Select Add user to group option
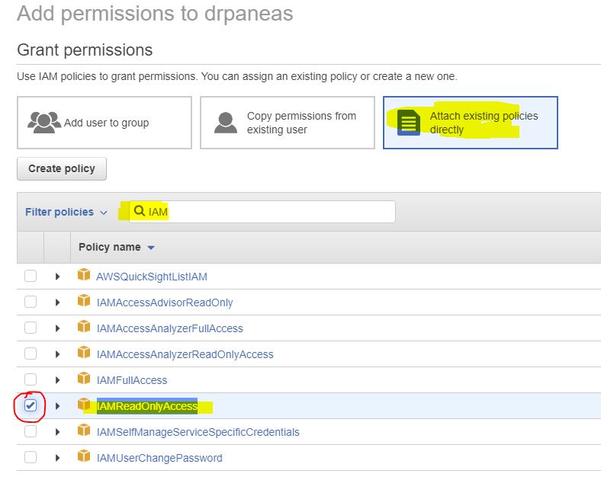 point(104,123)
